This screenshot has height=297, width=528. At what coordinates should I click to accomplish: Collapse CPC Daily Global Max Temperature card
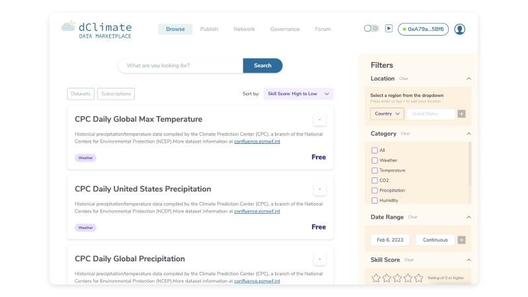point(320,119)
